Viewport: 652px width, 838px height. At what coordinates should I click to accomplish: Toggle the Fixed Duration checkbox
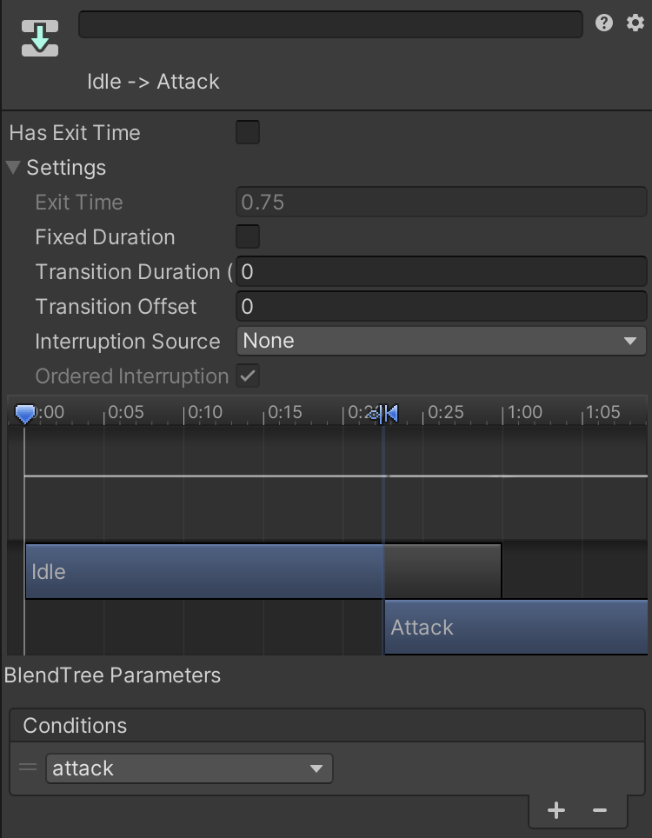(248, 237)
